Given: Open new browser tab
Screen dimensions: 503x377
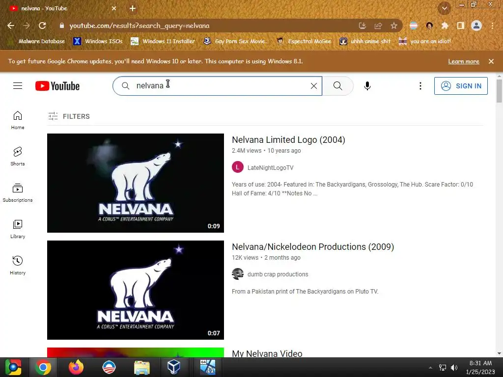Looking at the screenshot, I should coord(133,8).
